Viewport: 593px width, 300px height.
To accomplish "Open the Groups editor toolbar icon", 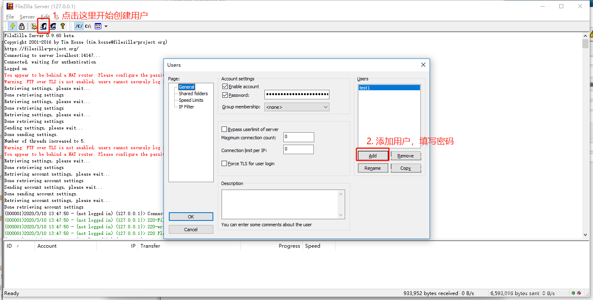I will coord(53,26).
